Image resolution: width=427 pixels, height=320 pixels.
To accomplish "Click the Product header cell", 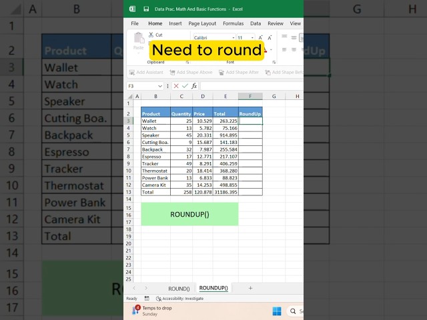I will [x=155, y=112].
